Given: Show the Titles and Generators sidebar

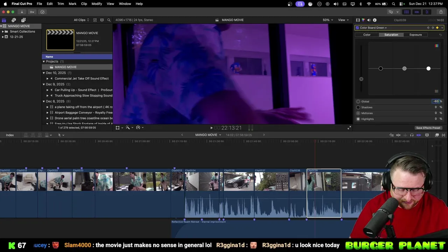Looking at the screenshot, I should point(23,20).
